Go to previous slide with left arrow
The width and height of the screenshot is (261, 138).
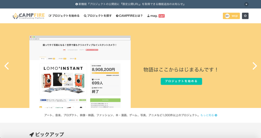[7, 66]
